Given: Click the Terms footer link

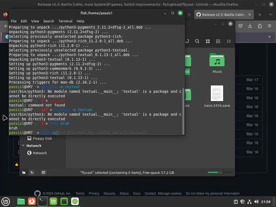Looking at the screenshot, I should (80, 194).
